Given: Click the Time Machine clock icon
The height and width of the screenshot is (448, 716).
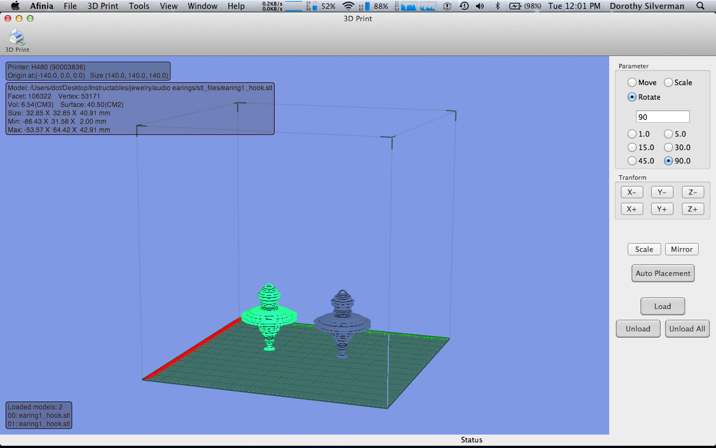Looking at the screenshot, I should [x=464, y=6].
